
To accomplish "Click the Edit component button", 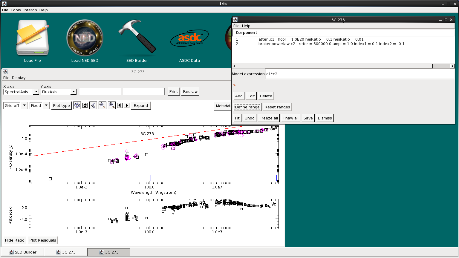I will (x=251, y=96).
